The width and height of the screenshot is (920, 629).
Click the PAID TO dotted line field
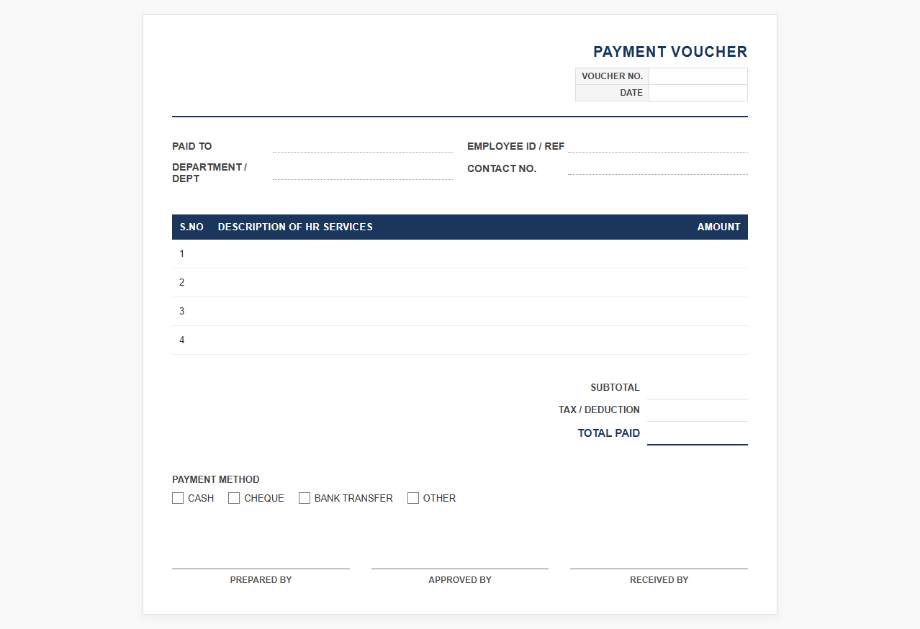tap(363, 146)
